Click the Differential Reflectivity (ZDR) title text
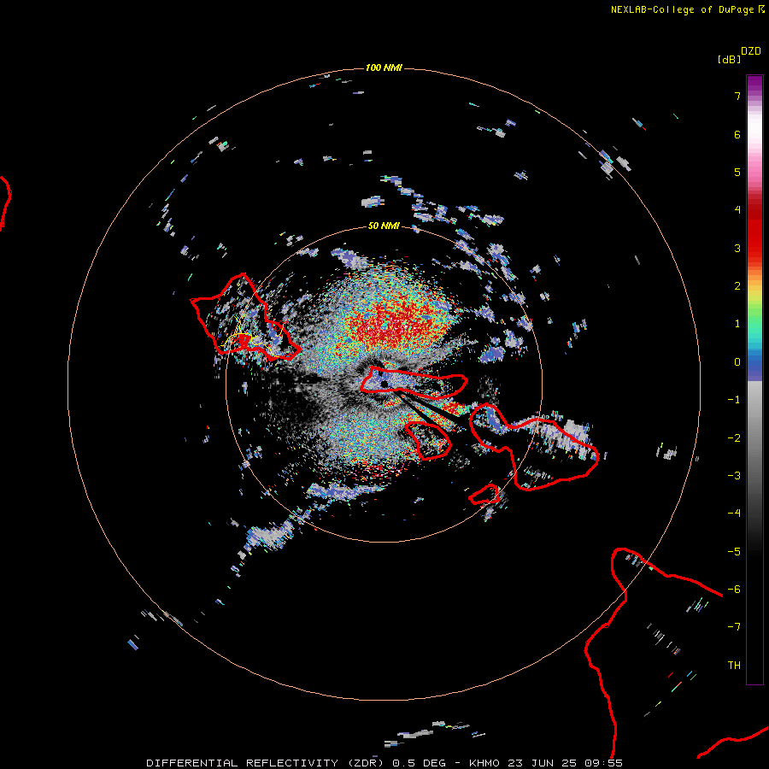Screen dimensions: 769x769 tap(267, 763)
